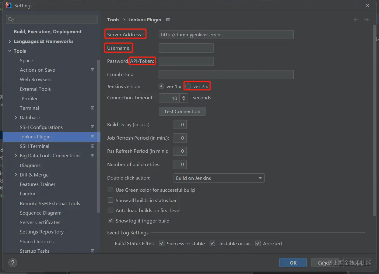Expand the Diff & Merge node
Viewport: 379px width, 274px height.
click(x=16, y=175)
